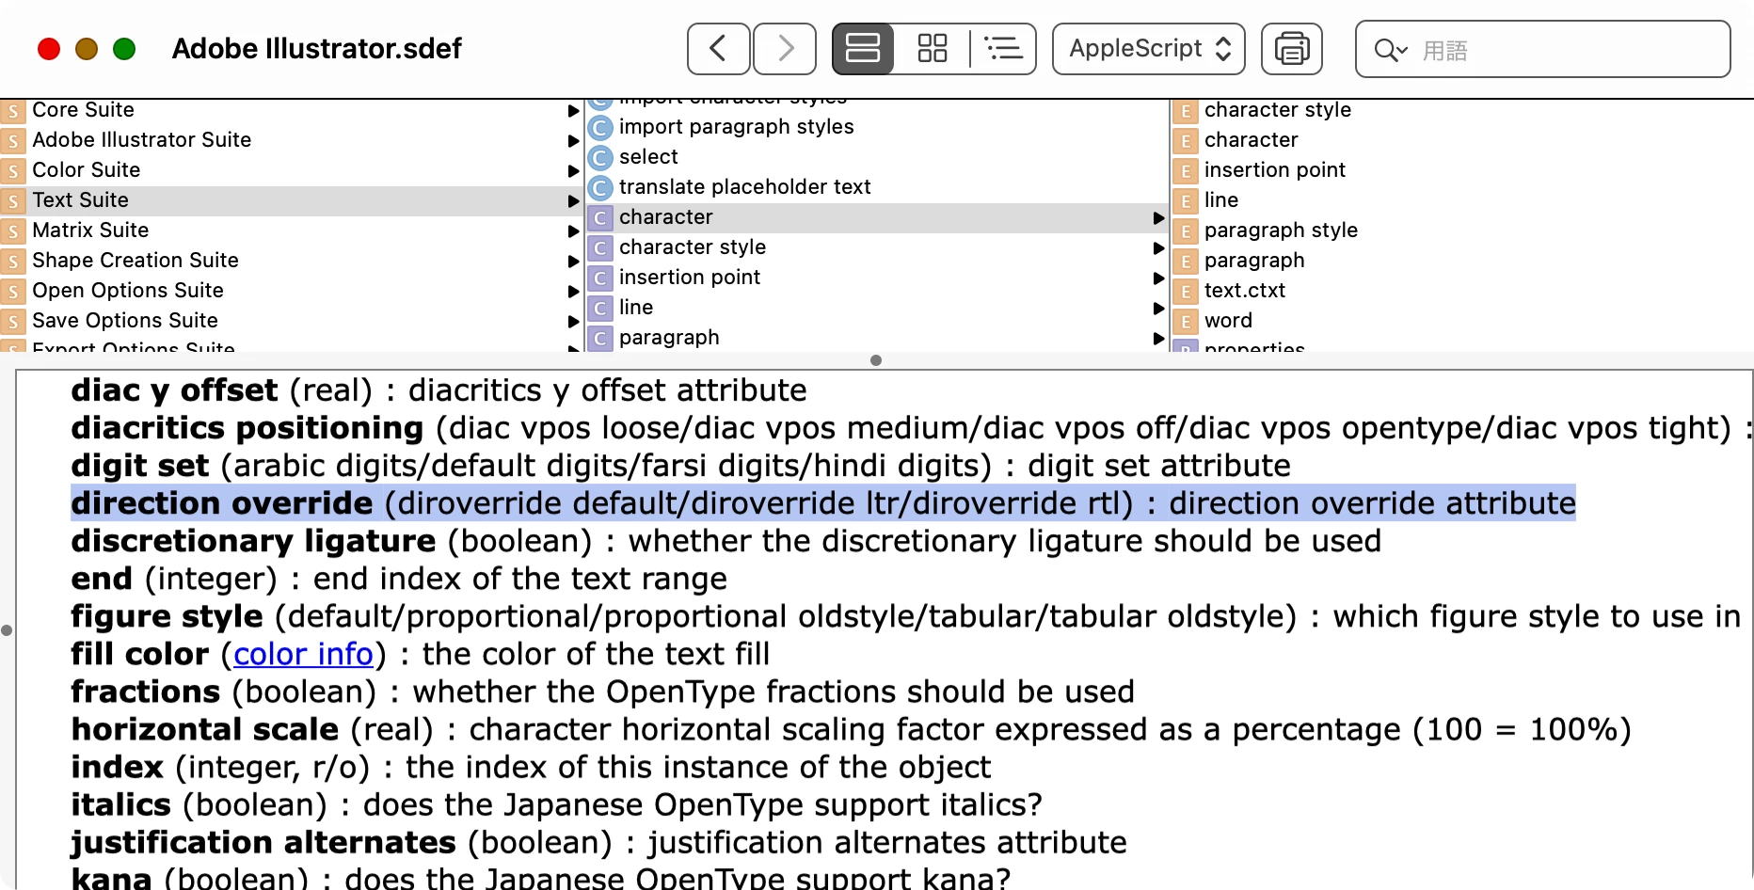Image resolution: width=1754 pixels, height=890 pixels.
Task: Switch to the outline list view
Action: click(1003, 48)
